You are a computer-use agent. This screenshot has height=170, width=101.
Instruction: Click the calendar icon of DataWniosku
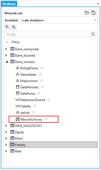point(17,87)
